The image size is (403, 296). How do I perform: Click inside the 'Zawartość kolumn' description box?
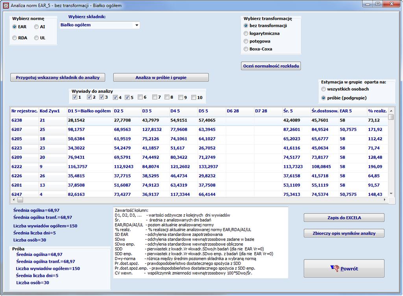(x=200, y=243)
